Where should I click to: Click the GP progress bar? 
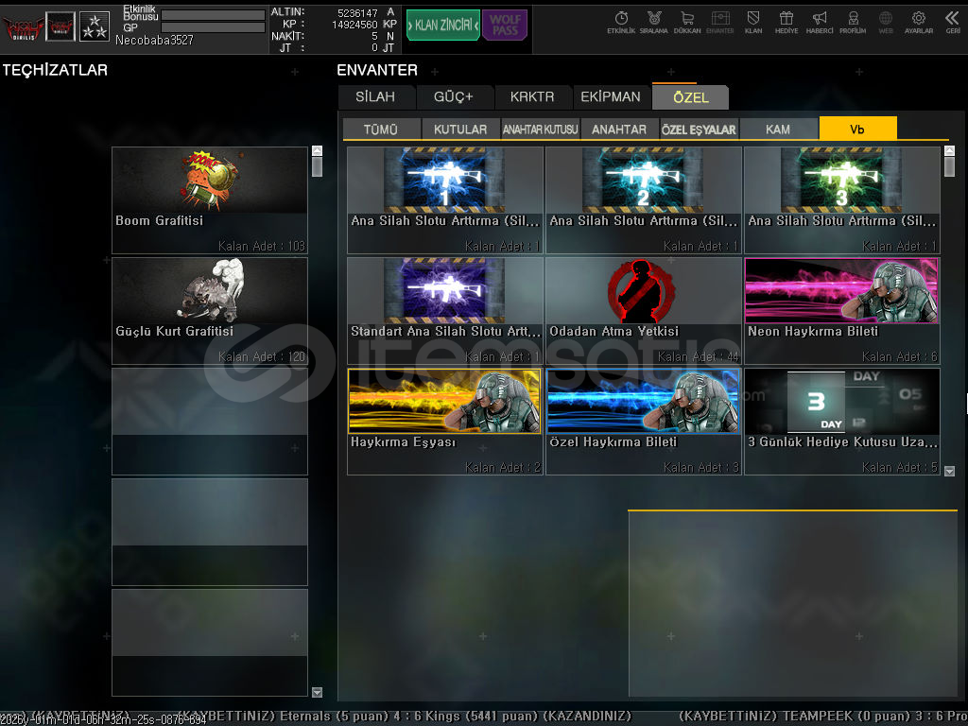[x=213, y=27]
